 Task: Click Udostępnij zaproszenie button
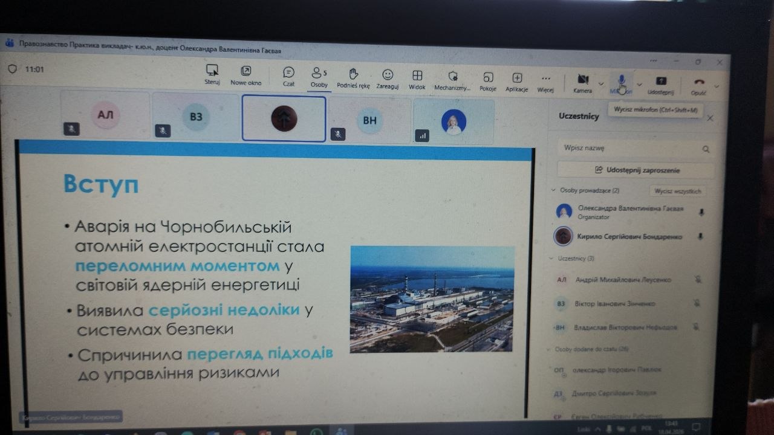coord(636,170)
